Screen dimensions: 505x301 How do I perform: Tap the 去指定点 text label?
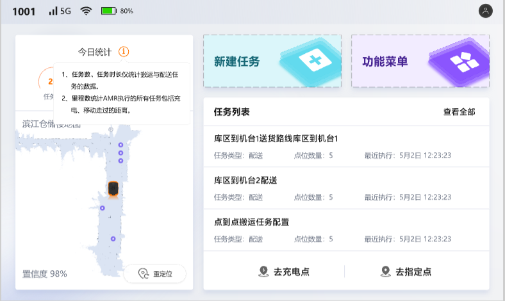pos(413,272)
